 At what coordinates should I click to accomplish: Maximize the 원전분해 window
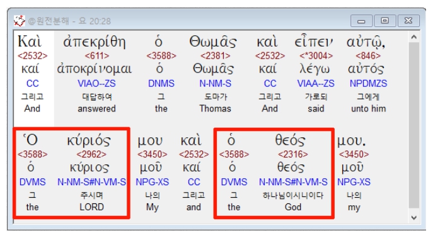click(x=384, y=21)
